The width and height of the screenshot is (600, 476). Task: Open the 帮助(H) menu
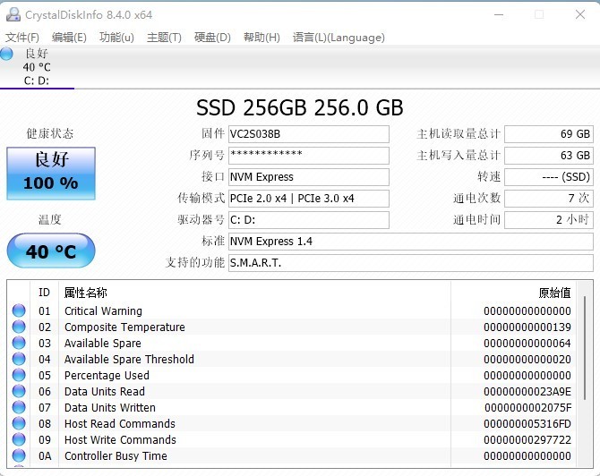[261, 38]
